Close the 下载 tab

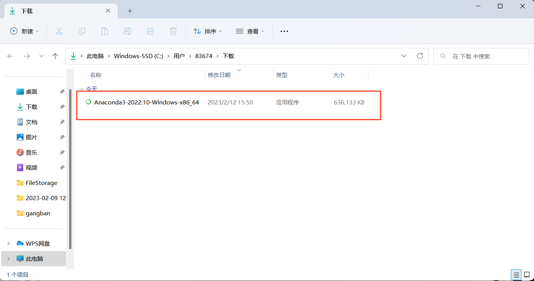click(x=108, y=11)
